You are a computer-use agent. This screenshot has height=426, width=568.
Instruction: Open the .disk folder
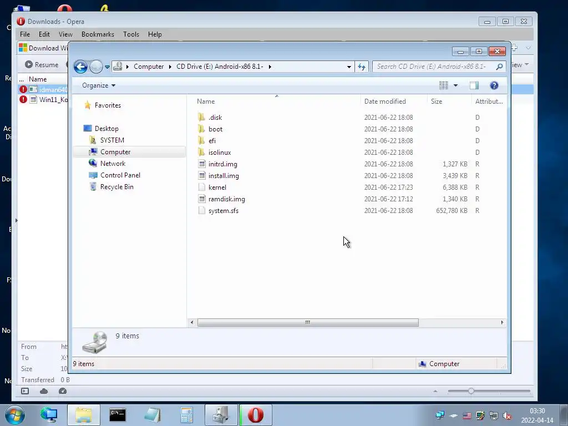pyautogui.click(x=215, y=118)
